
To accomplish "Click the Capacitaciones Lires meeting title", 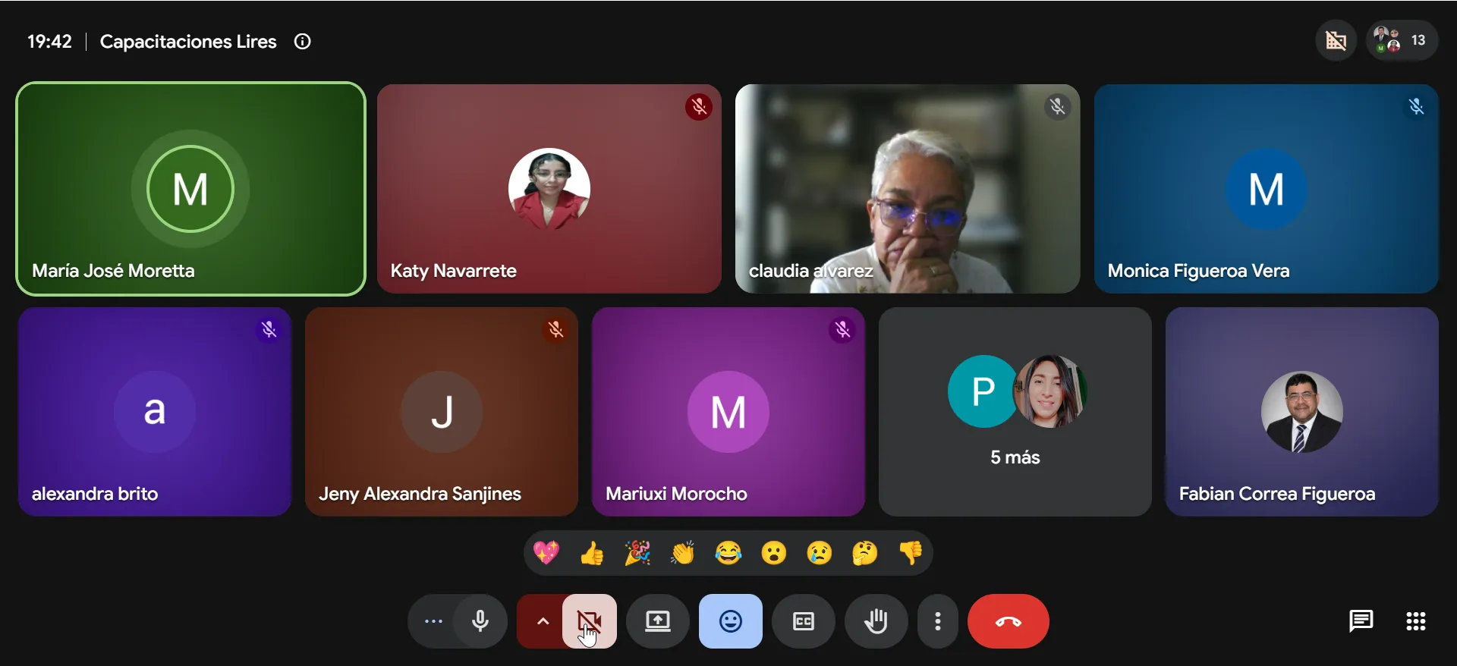I will click(x=188, y=42).
